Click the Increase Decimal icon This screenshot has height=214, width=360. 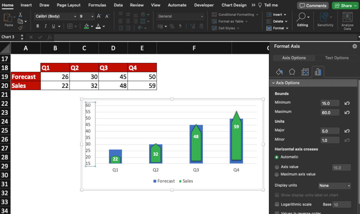(x=193, y=26)
